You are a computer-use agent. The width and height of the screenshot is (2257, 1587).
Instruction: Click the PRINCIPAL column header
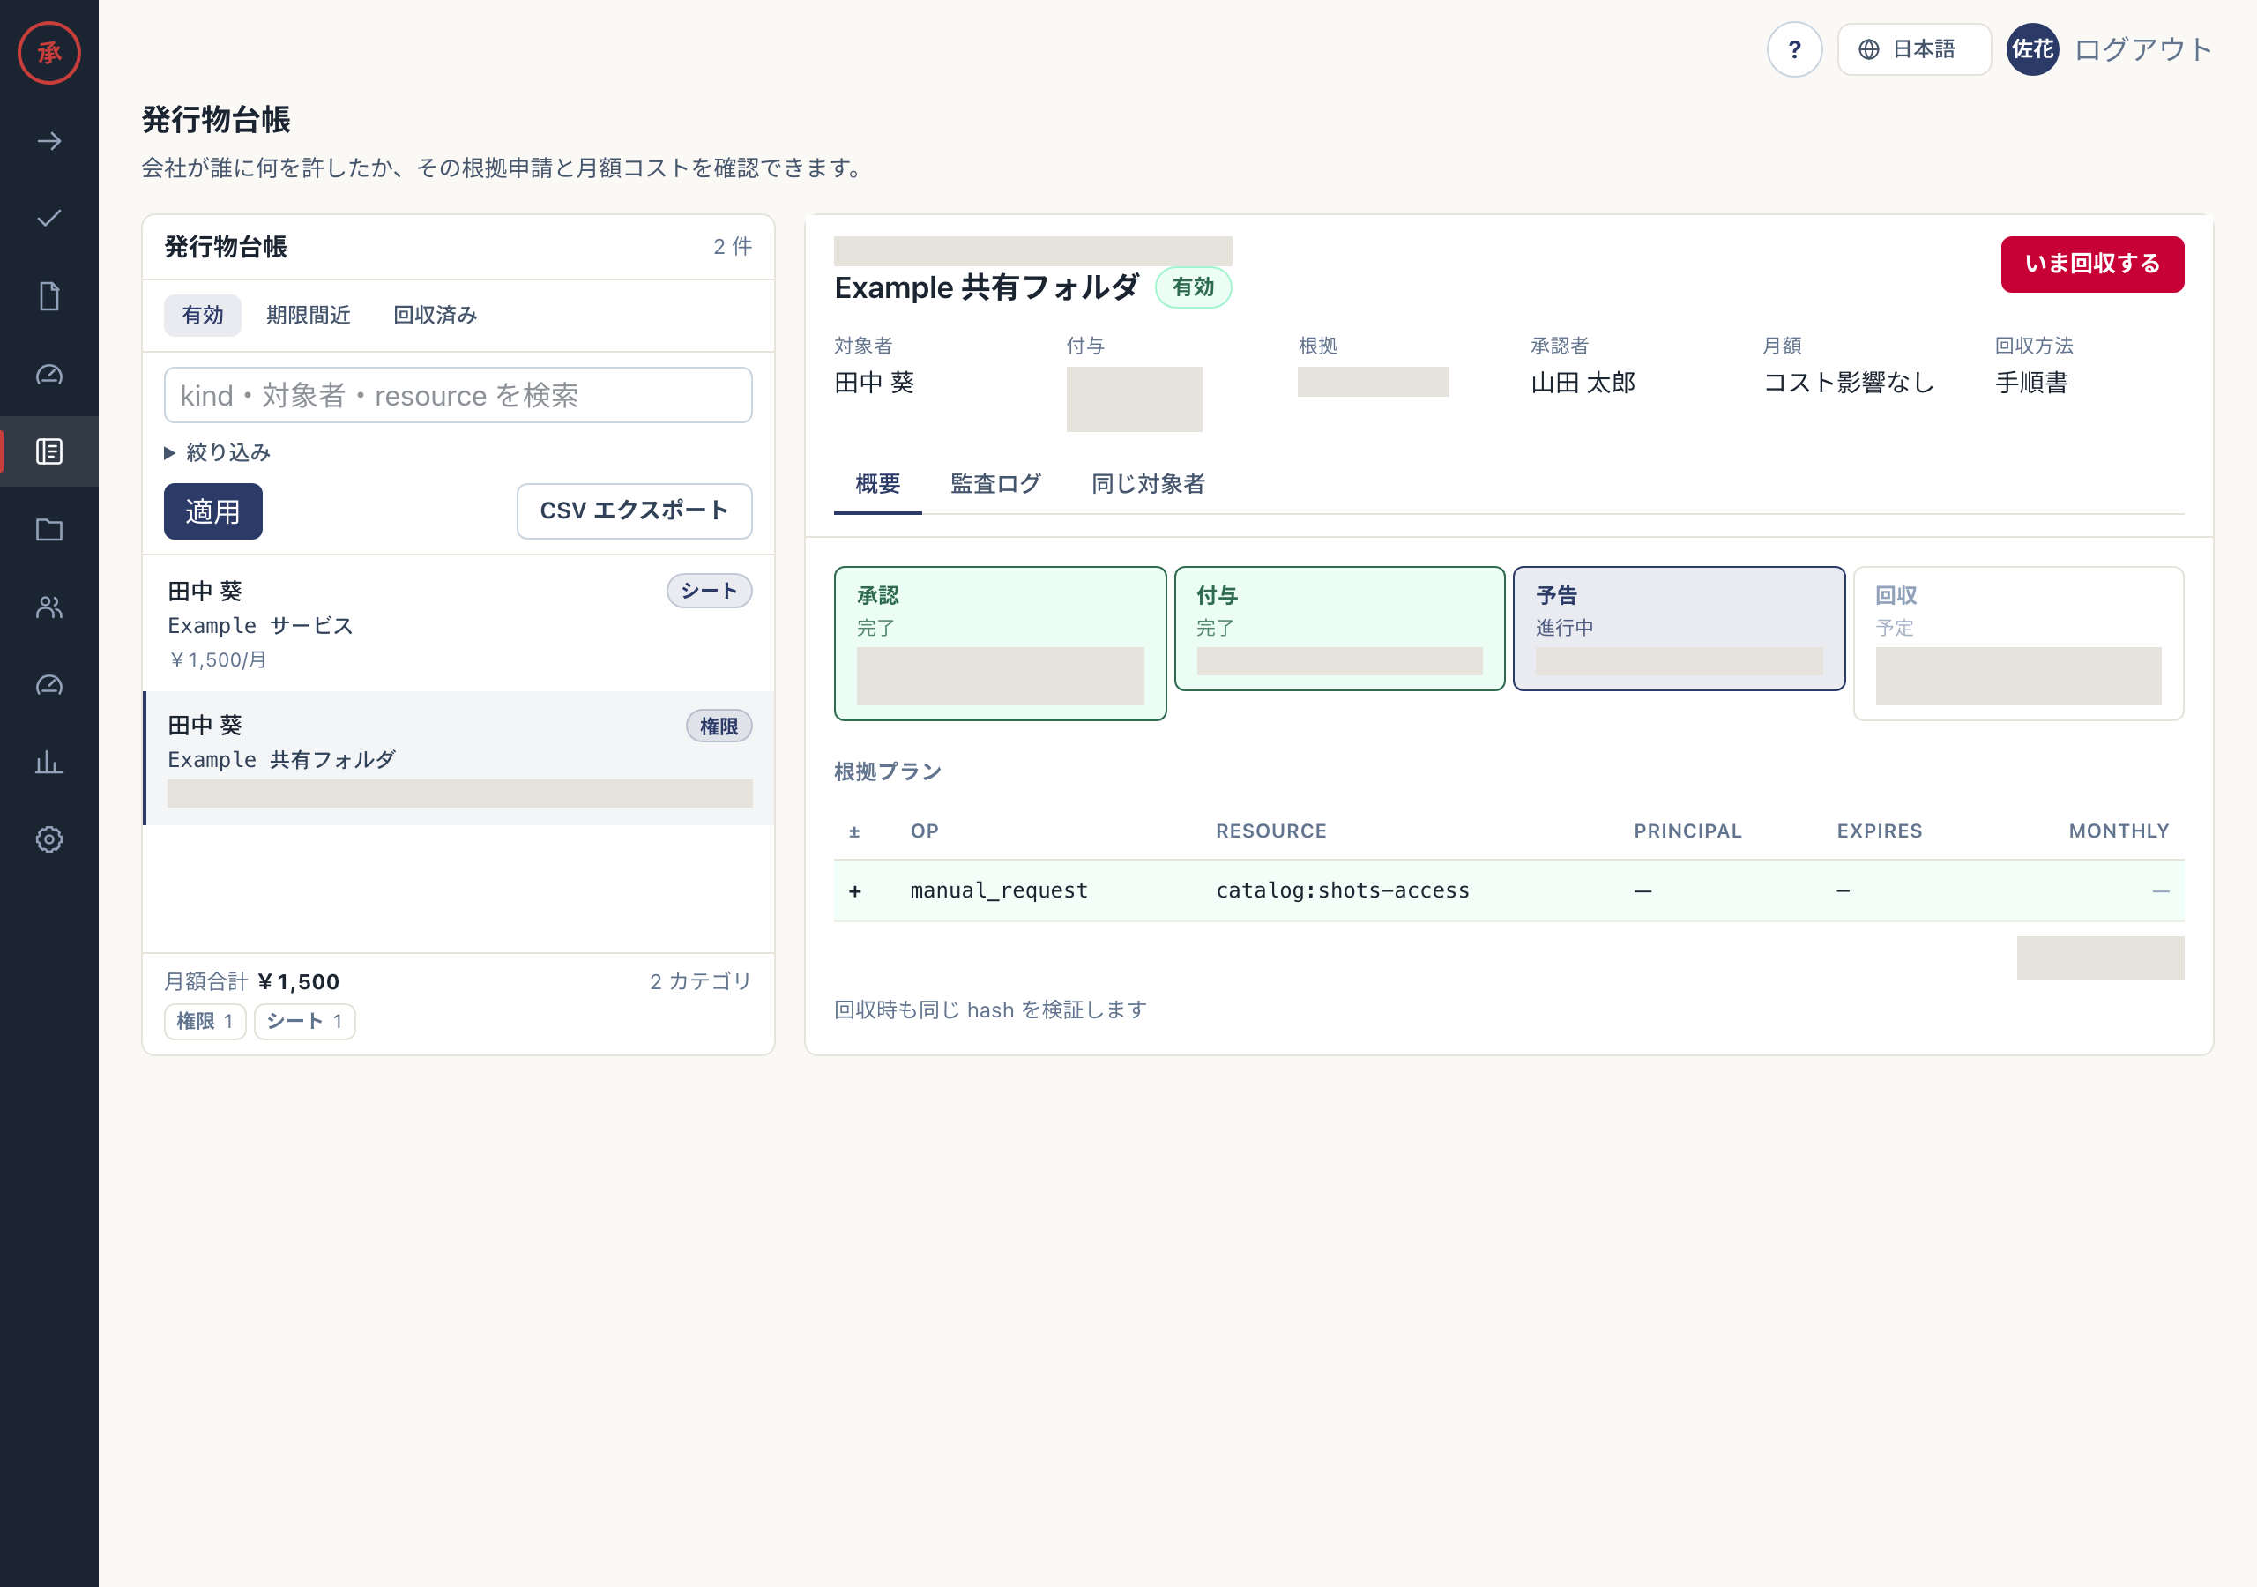[1687, 831]
